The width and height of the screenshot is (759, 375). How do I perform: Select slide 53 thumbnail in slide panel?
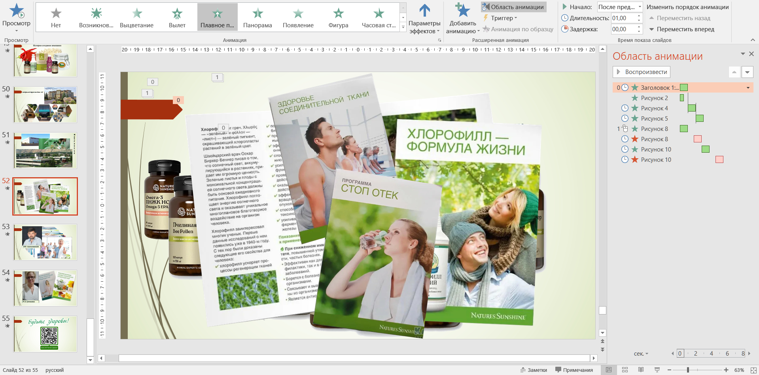(45, 242)
